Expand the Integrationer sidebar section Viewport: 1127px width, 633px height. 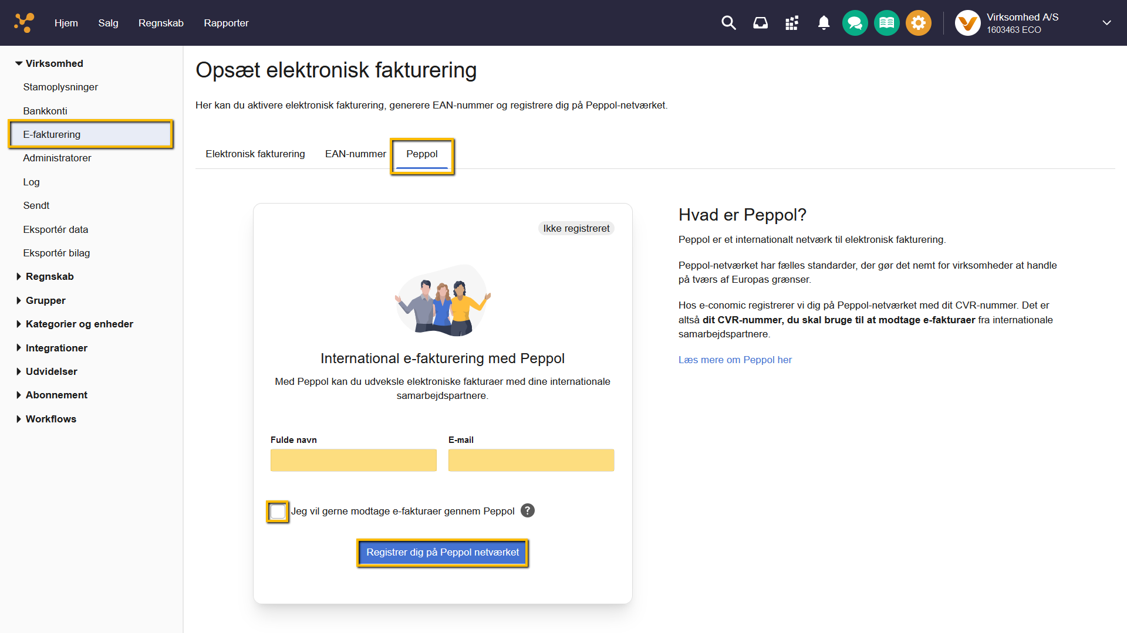56,347
